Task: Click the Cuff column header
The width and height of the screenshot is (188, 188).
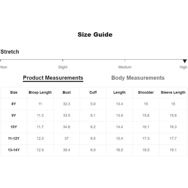Action: 93,92
